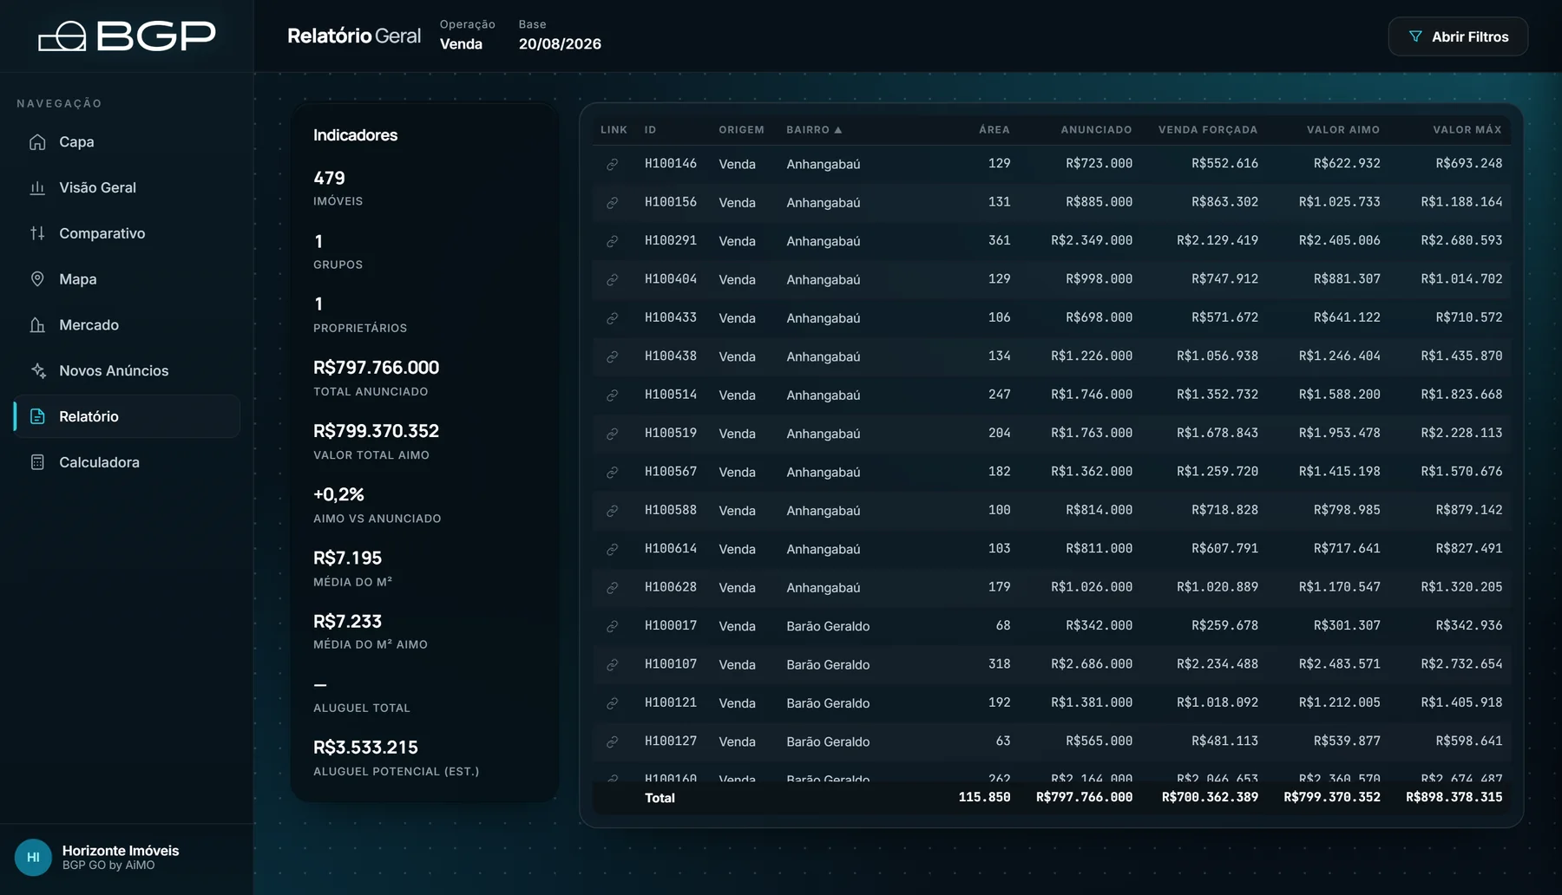The width and height of the screenshot is (1562, 895).
Task: Open link icon for H100146 row
Action: (612, 164)
